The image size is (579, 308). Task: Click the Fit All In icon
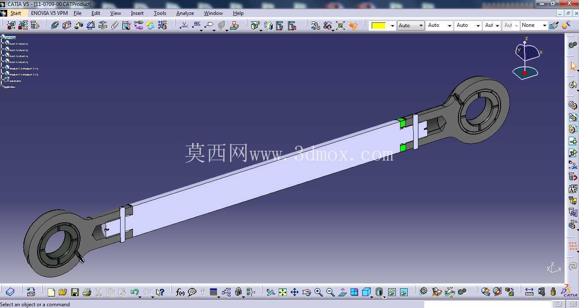[282, 292]
